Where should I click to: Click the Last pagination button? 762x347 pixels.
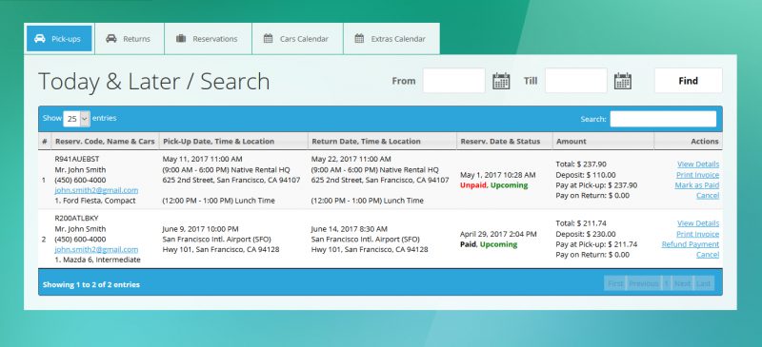click(704, 283)
